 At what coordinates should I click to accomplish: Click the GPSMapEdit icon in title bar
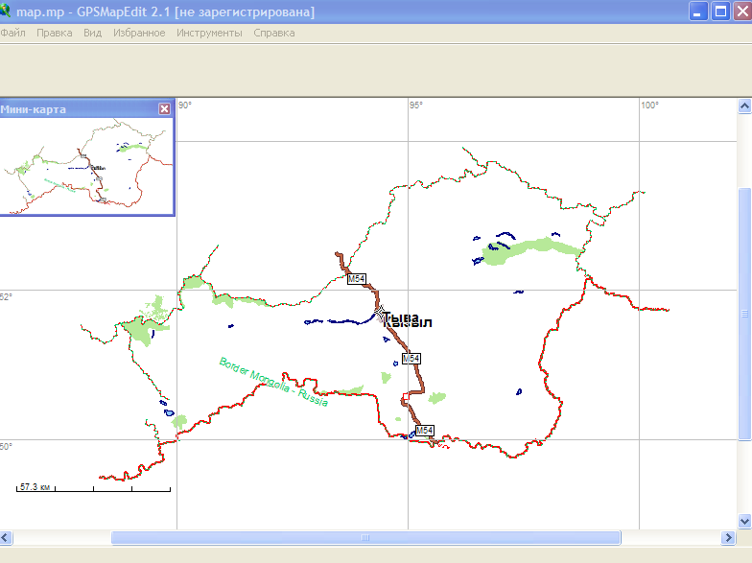[8, 11]
